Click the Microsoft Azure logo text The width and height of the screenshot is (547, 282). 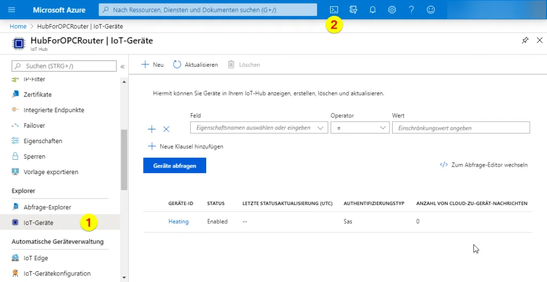tap(59, 10)
